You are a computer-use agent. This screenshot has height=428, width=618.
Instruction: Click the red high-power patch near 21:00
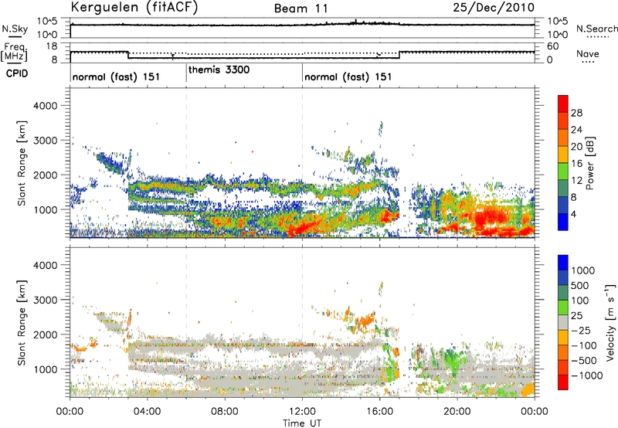pos(489,217)
